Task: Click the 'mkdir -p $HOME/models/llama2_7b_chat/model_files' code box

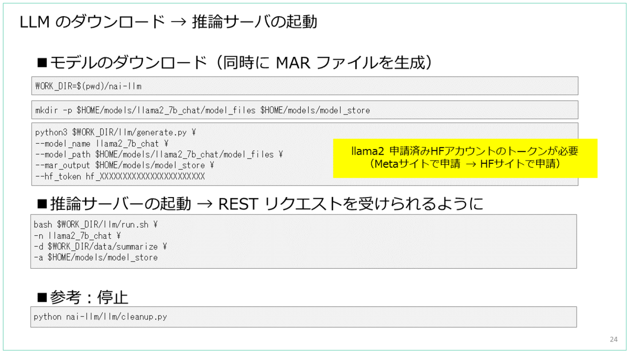Action: tap(305, 110)
